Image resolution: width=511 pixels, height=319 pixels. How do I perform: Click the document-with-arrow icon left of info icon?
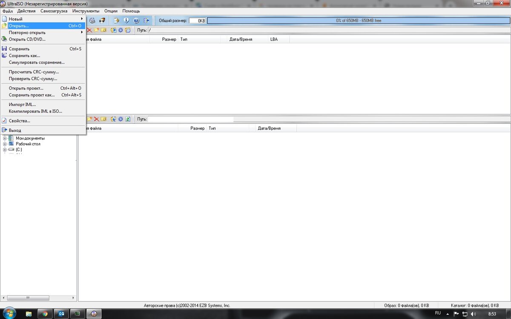coord(116,20)
